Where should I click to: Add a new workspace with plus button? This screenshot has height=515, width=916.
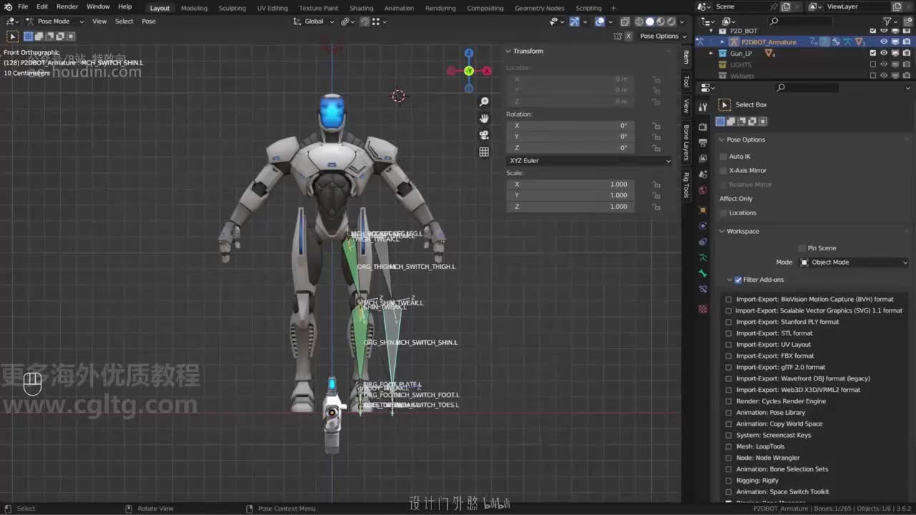[x=613, y=8]
